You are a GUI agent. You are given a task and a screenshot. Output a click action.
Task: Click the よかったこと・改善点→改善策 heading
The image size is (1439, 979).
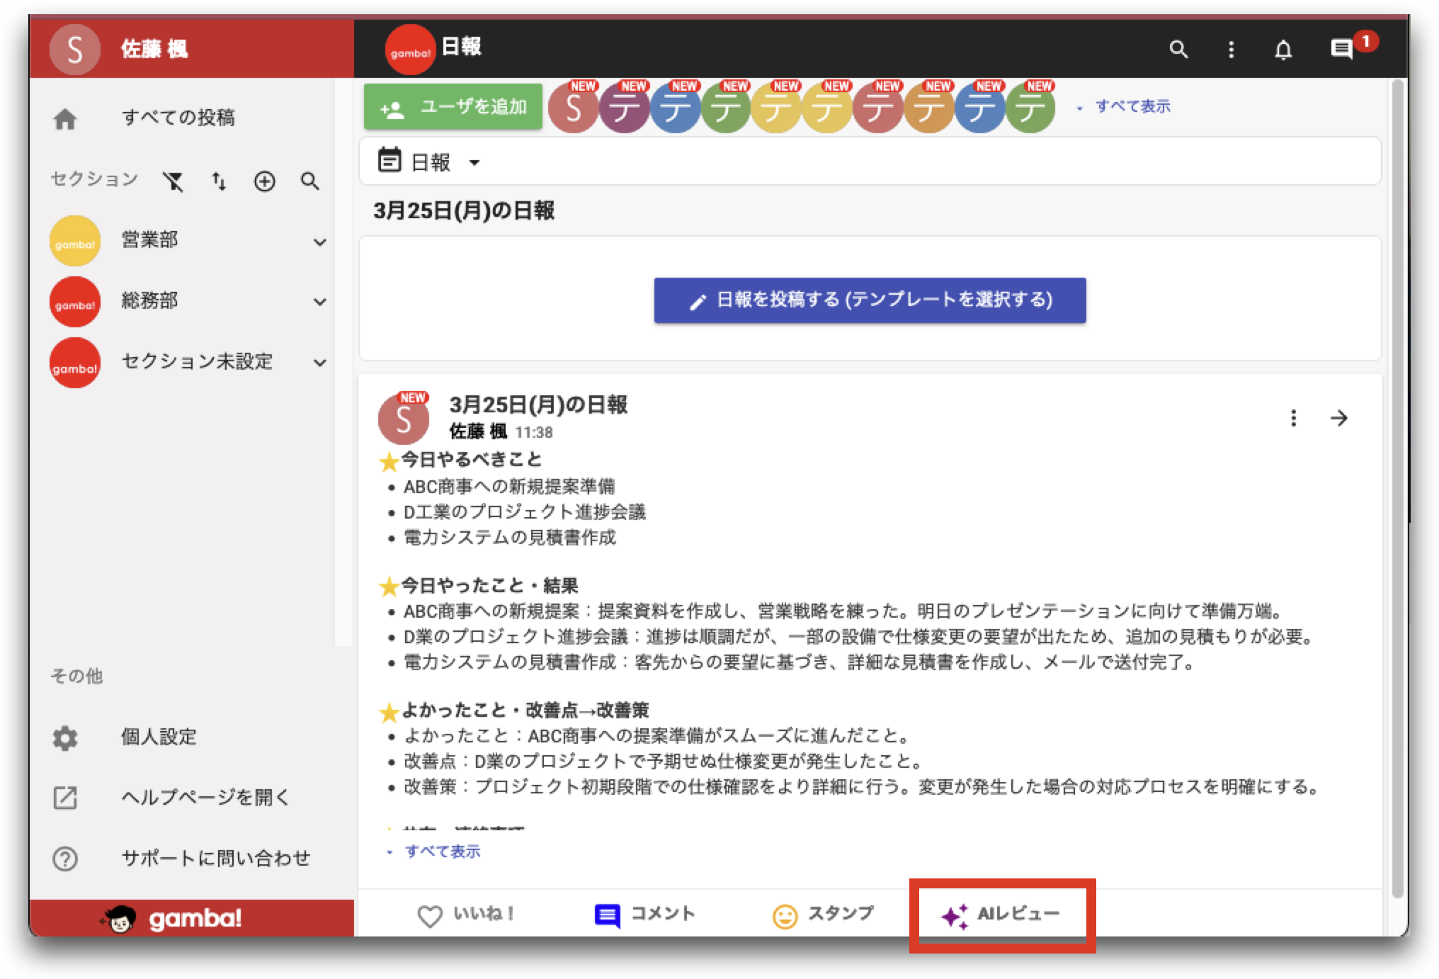[x=525, y=711]
